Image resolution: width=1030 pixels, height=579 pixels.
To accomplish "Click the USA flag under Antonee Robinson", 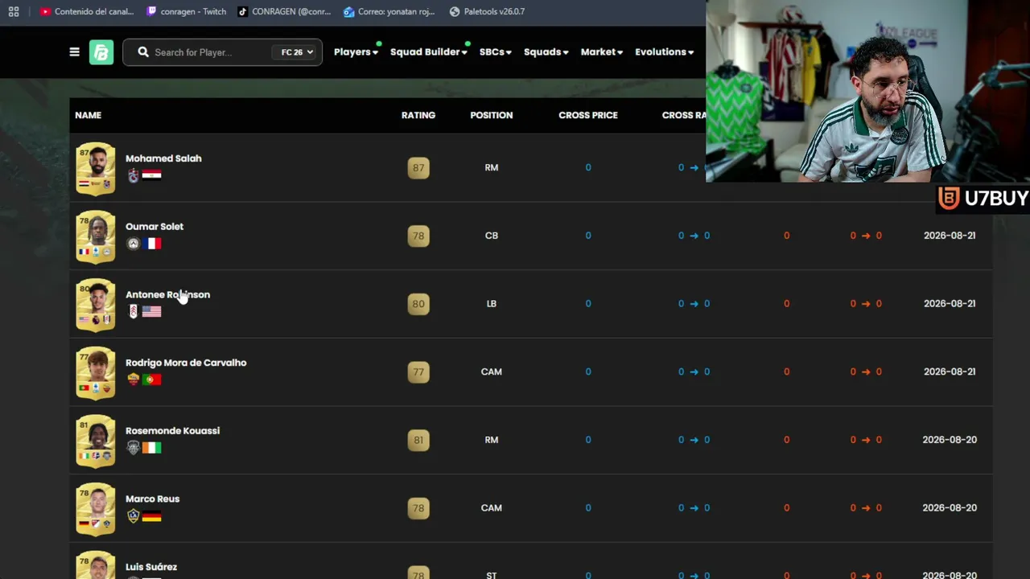I will click(151, 312).
